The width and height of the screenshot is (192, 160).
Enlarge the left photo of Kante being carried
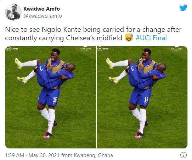(51, 97)
